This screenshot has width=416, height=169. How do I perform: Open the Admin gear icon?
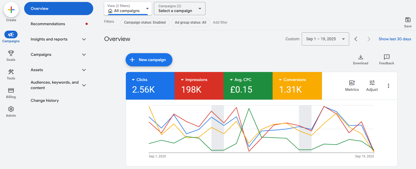pos(11,109)
